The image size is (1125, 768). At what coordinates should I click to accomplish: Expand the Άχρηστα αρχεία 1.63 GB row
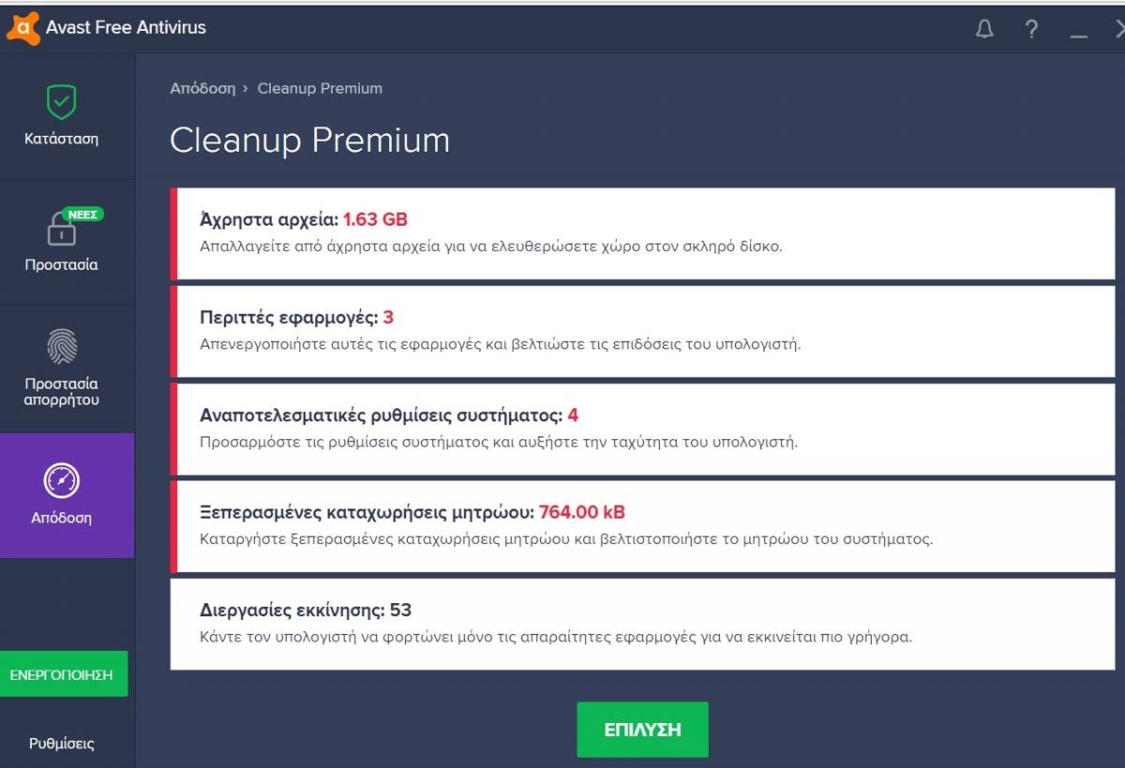click(x=642, y=233)
